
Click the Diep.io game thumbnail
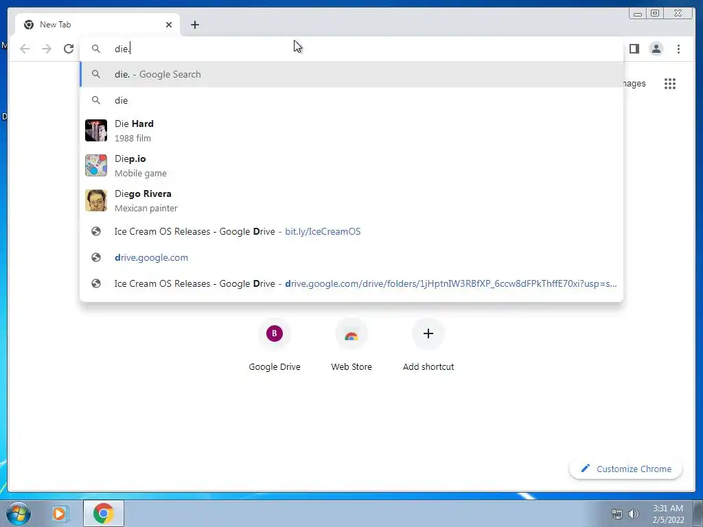tap(96, 165)
